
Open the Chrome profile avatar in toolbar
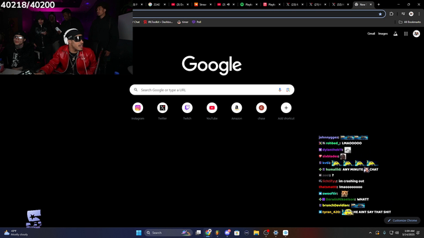click(411, 14)
